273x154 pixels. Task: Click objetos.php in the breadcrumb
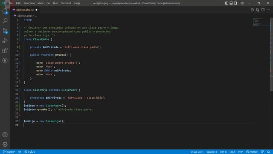point(24,16)
